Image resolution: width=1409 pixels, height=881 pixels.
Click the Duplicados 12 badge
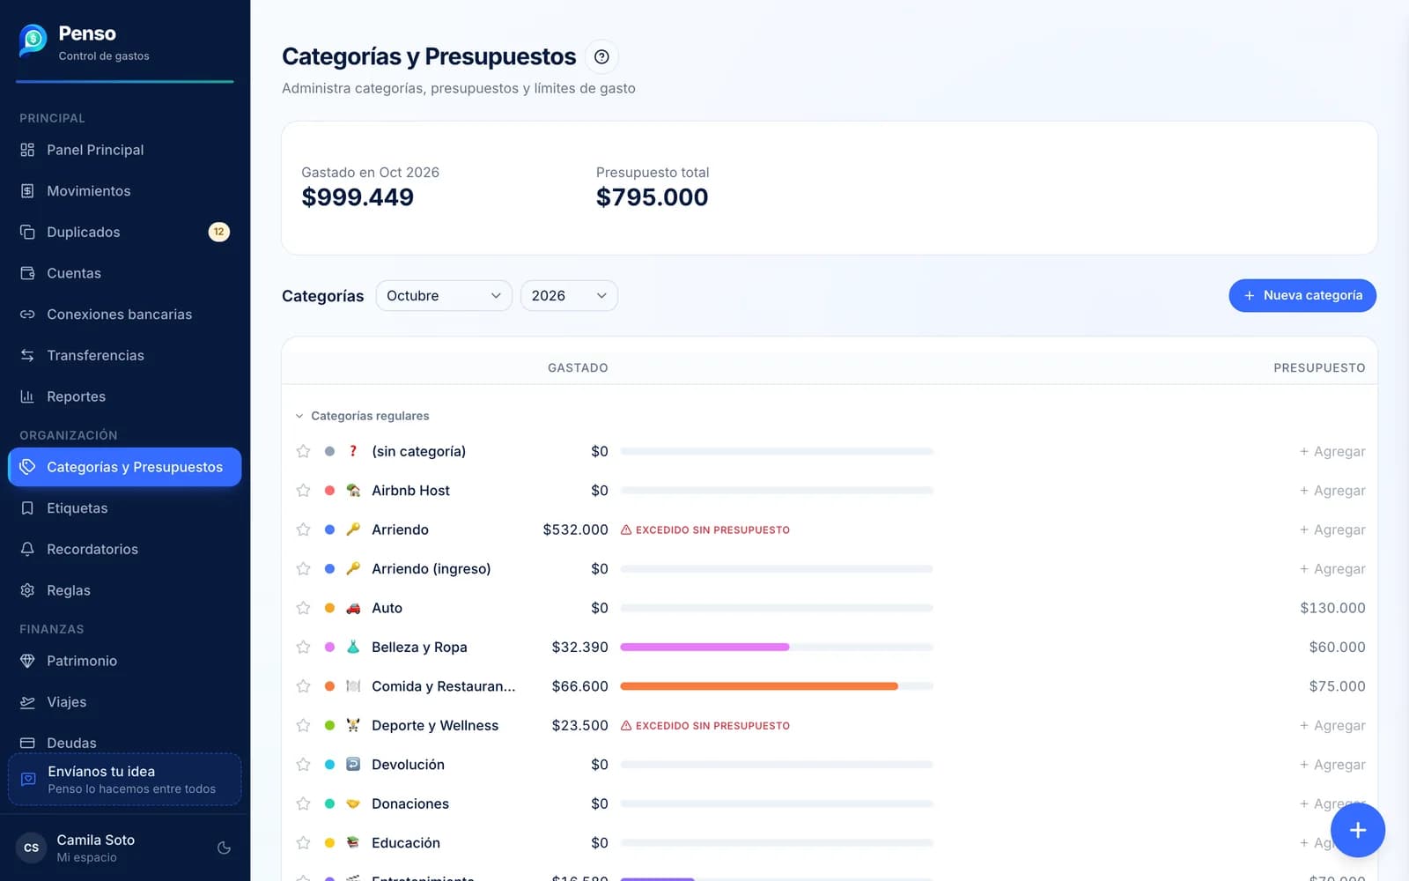(218, 232)
